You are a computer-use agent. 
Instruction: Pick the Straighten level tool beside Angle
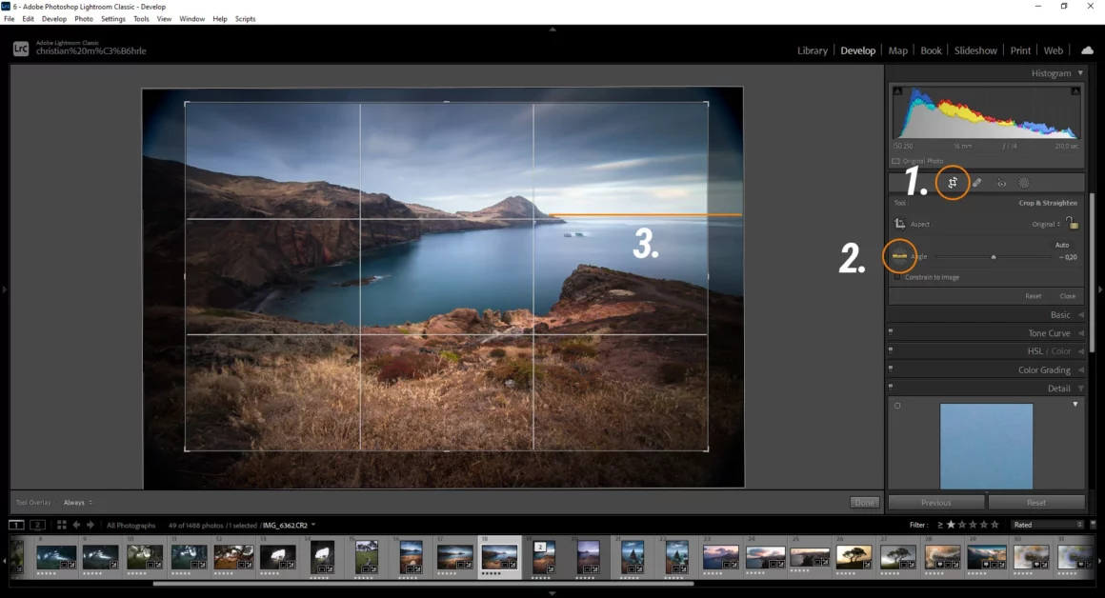[x=899, y=256]
